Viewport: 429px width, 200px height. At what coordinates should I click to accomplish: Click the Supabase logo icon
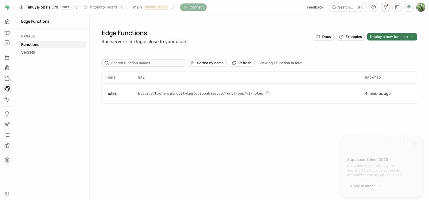tap(7, 7)
